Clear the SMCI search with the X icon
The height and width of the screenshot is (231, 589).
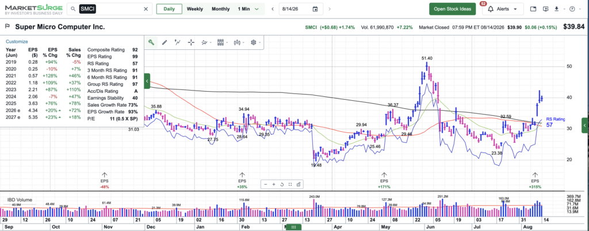tap(146, 9)
